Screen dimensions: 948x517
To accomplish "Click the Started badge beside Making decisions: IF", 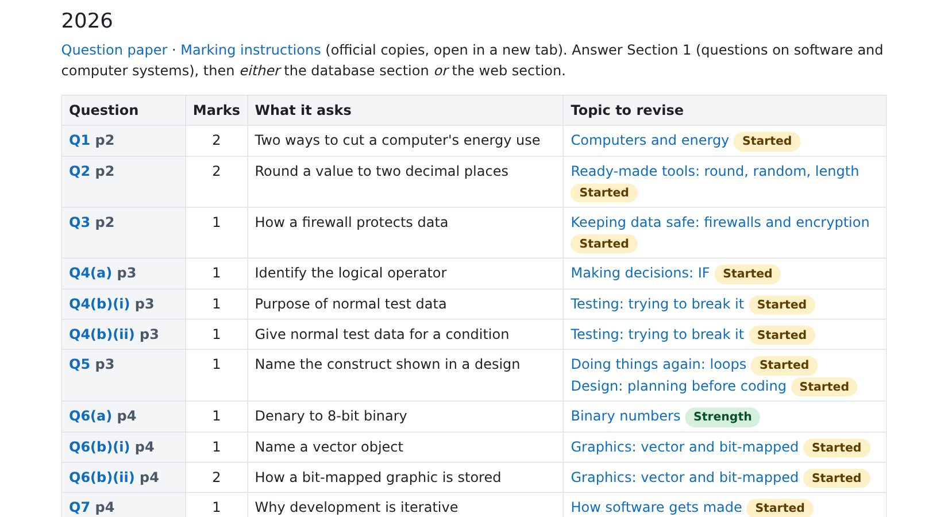I will [747, 274].
